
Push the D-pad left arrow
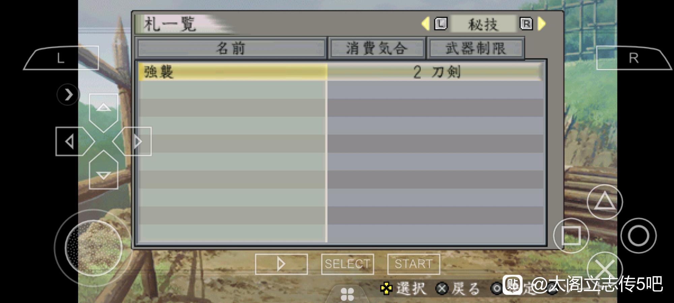point(75,141)
